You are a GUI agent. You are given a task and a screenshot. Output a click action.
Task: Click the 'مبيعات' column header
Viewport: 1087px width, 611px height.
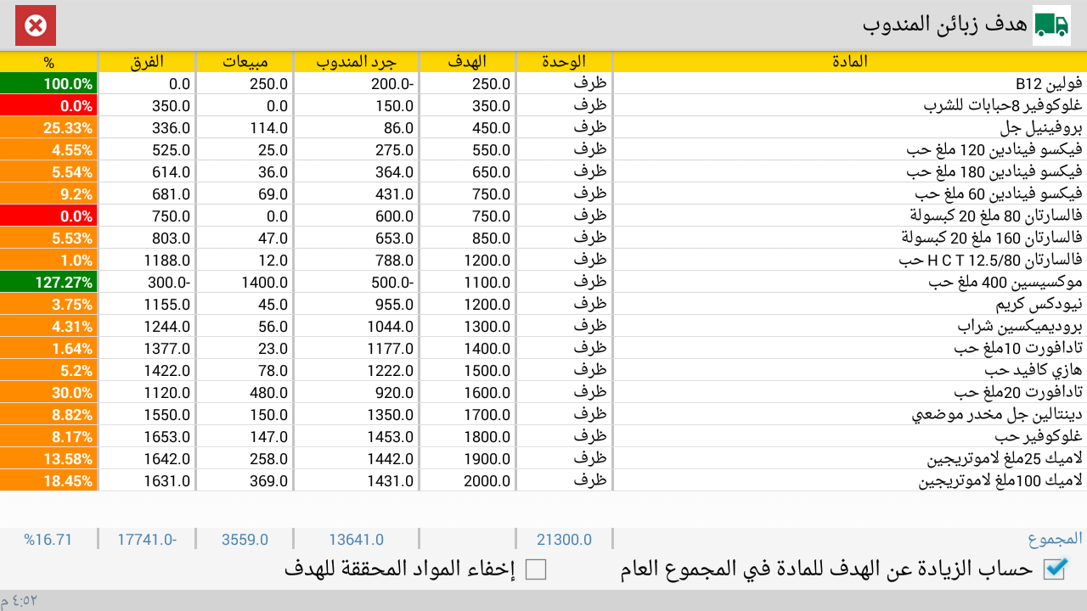coord(245,61)
